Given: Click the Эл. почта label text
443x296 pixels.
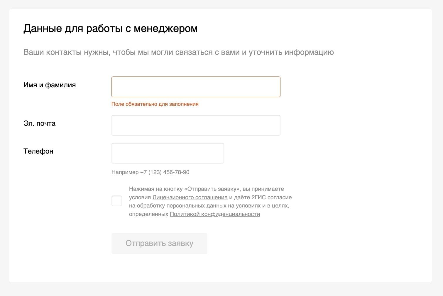Looking at the screenshot, I should [39, 123].
